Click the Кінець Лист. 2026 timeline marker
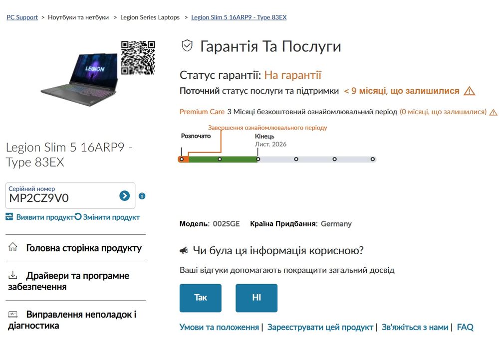The image size is (499, 339). (258, 159)
